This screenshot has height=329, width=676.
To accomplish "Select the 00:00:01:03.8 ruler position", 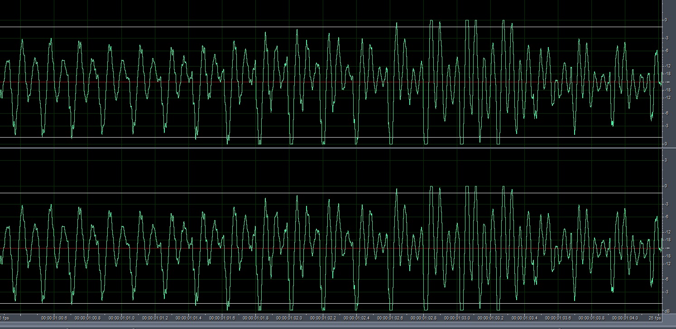I will (592, 318).
